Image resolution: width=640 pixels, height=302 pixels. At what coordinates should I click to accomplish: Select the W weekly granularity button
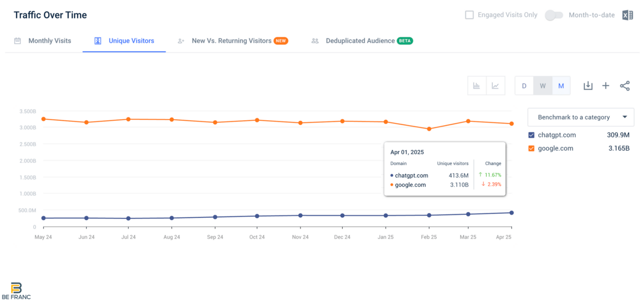tap(542, 86)
